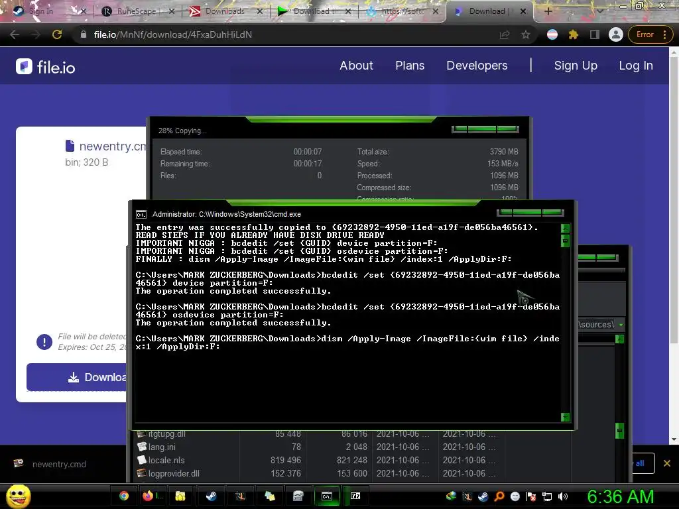
Task: Click the striped flag extension icon
Action: tap(552, 34)
